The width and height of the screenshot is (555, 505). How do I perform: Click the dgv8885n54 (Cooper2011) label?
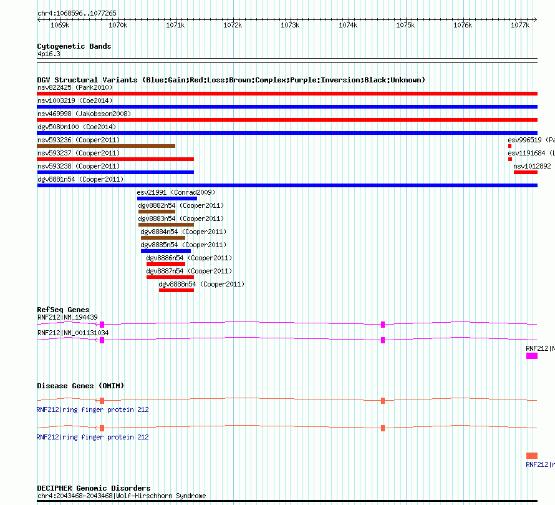click(x=183, y=245)
